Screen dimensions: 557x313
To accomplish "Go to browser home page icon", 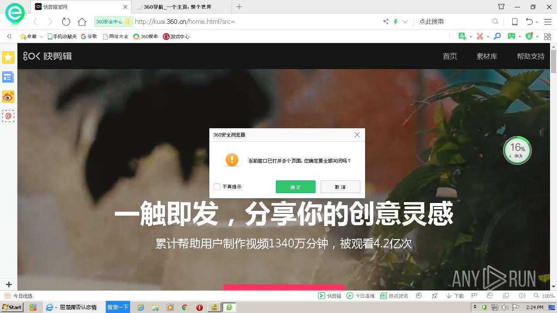I will (x=82, y=21).
